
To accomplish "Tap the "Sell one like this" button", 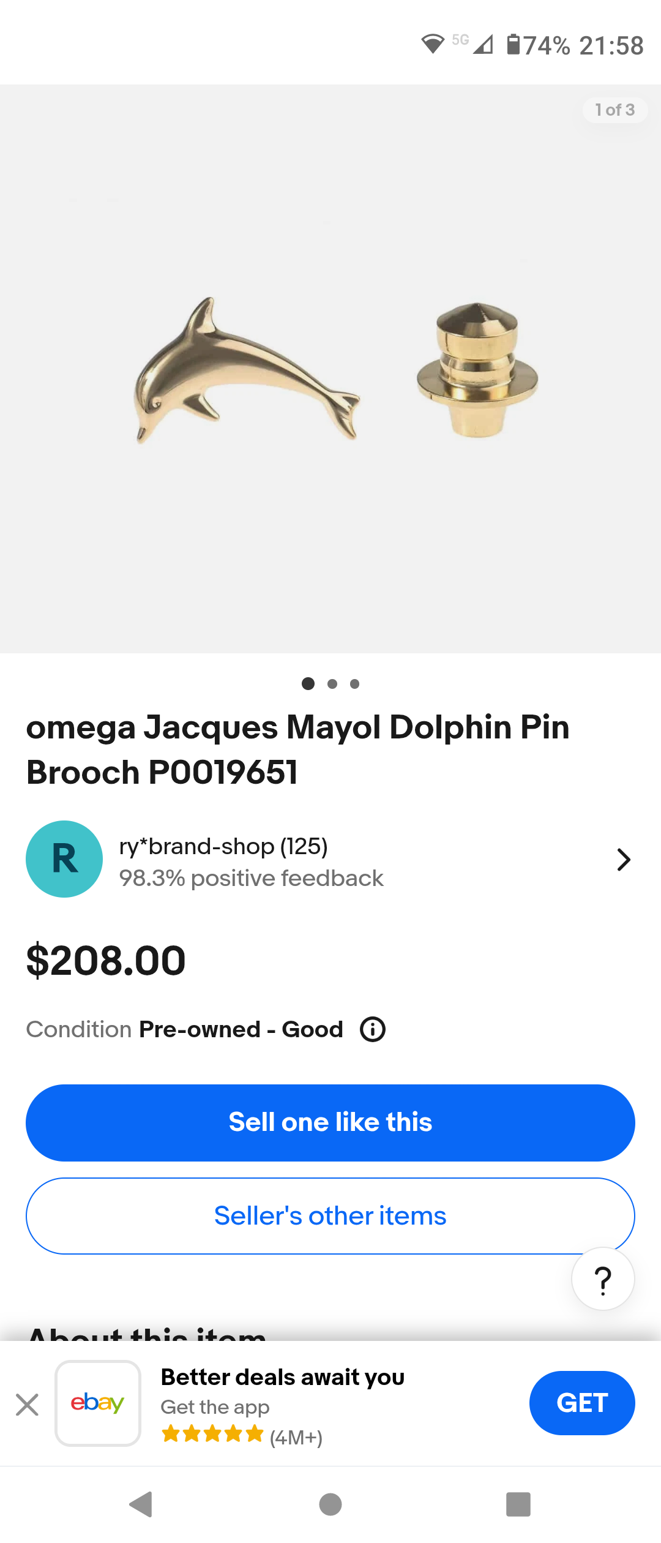I will tap(330, 1122).
